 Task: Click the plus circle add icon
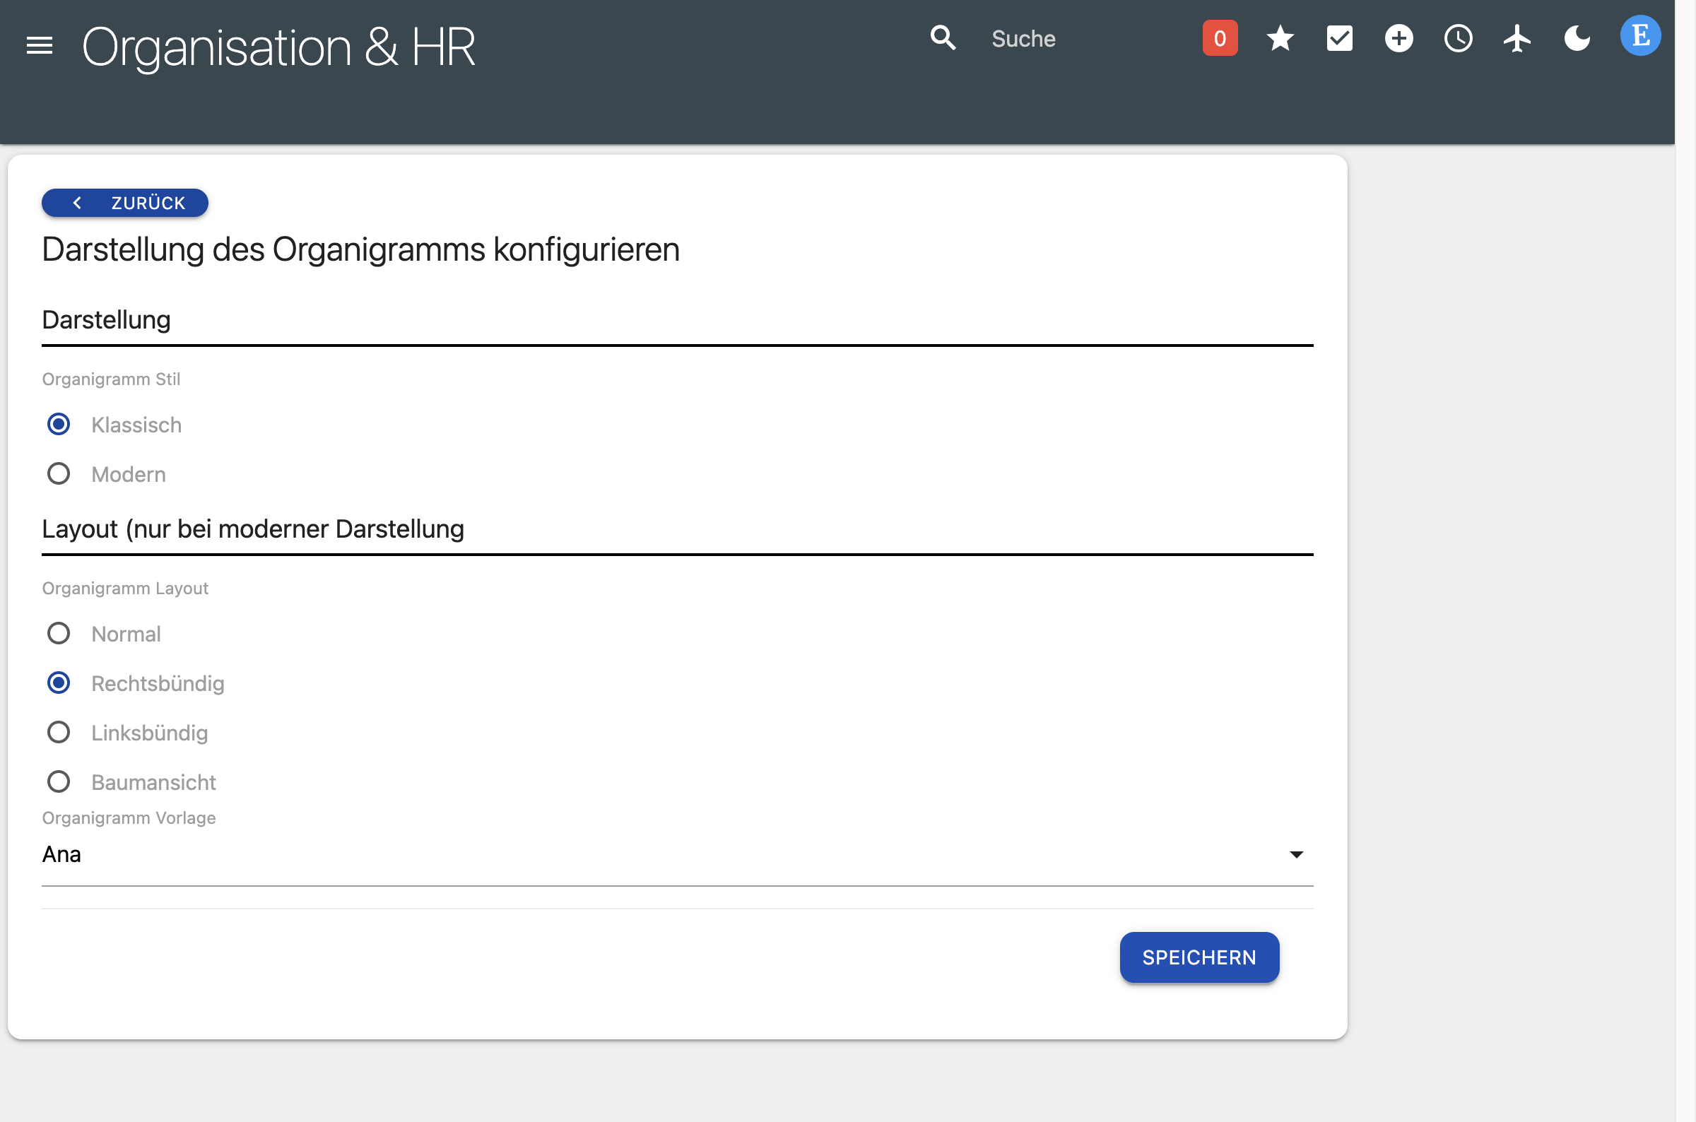(x=1398, y=39)
